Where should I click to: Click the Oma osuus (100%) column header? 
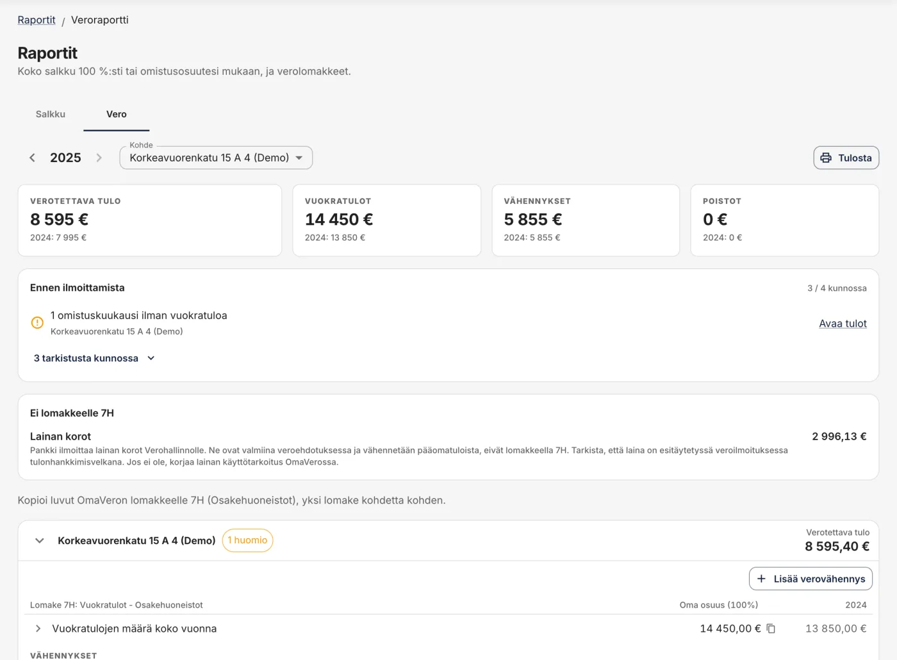[x=719, y=605]
